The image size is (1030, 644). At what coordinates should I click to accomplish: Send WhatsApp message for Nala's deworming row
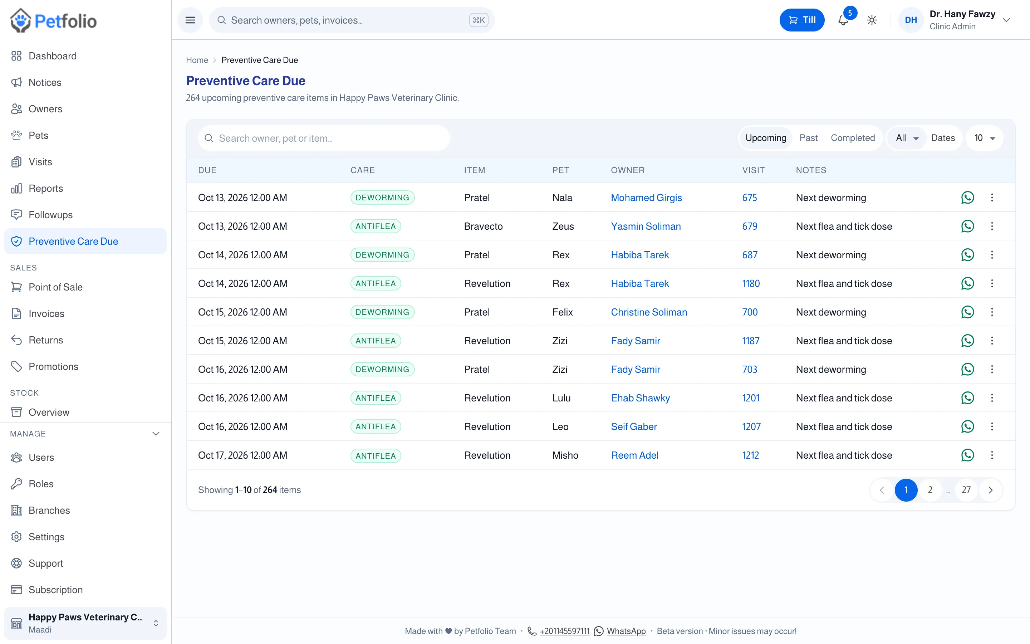967,197
